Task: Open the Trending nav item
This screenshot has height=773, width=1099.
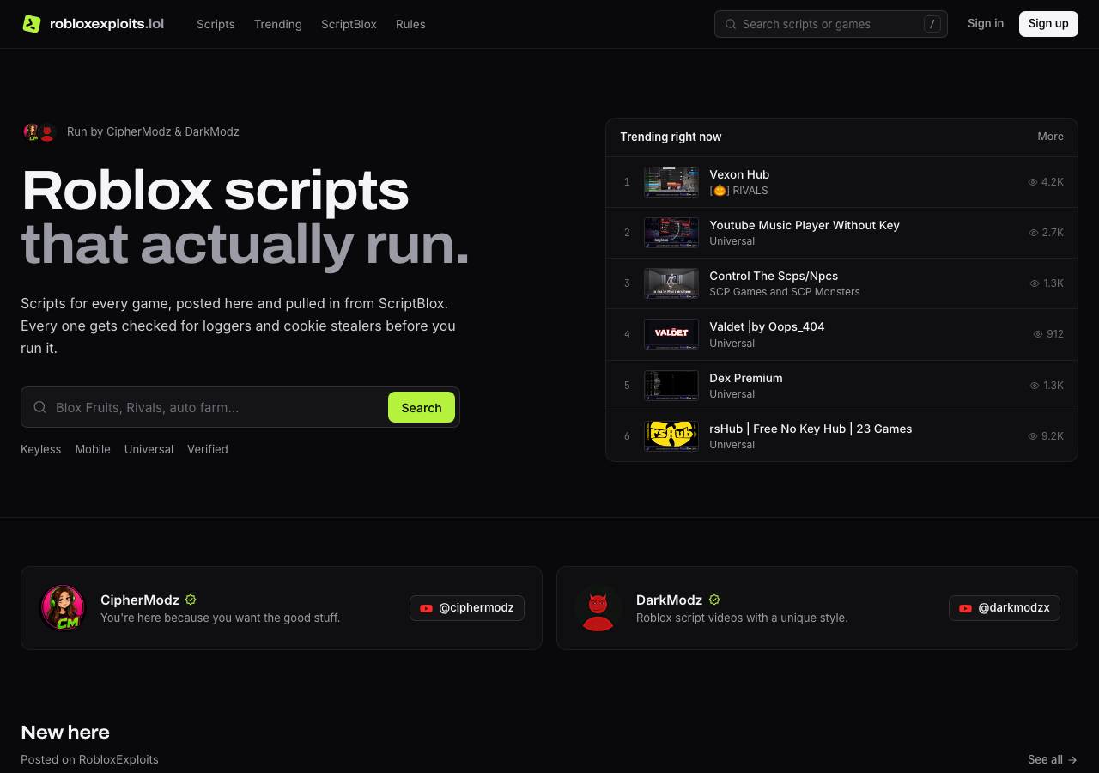Action: click(278, 24)
